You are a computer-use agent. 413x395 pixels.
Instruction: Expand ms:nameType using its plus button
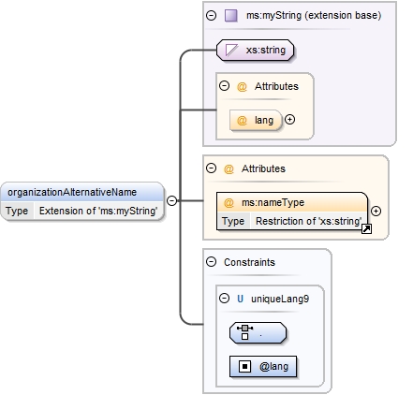point(376,212)
